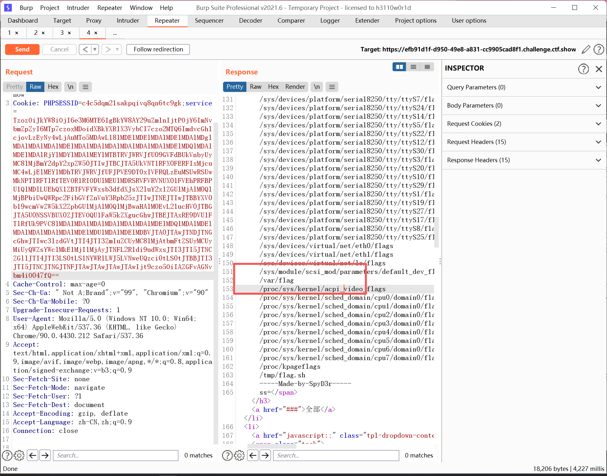Open request editor menu (hamburger icon)
Image resolution: width=607 pixels, height=476 pixels.
click(86, 87)
